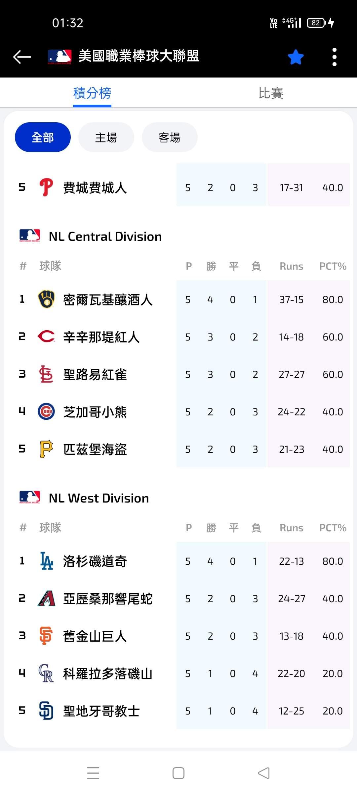Toggle the blue favorite star
This screenshot has height=795, width=357.
296,57
